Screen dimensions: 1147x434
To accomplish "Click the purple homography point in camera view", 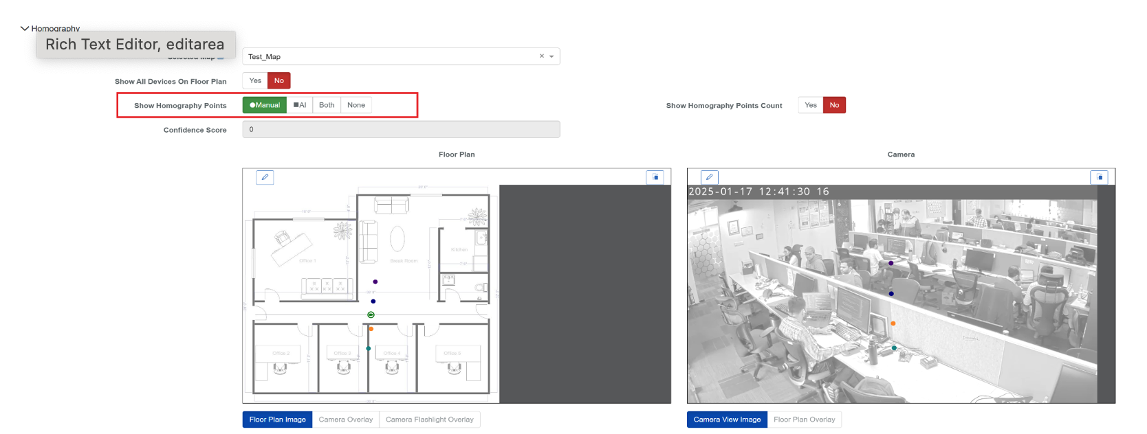I will (x=891, y=263).
